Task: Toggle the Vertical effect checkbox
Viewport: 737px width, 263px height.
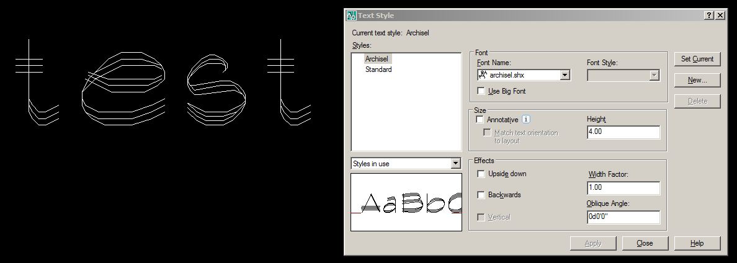Action: pos(481,218)
